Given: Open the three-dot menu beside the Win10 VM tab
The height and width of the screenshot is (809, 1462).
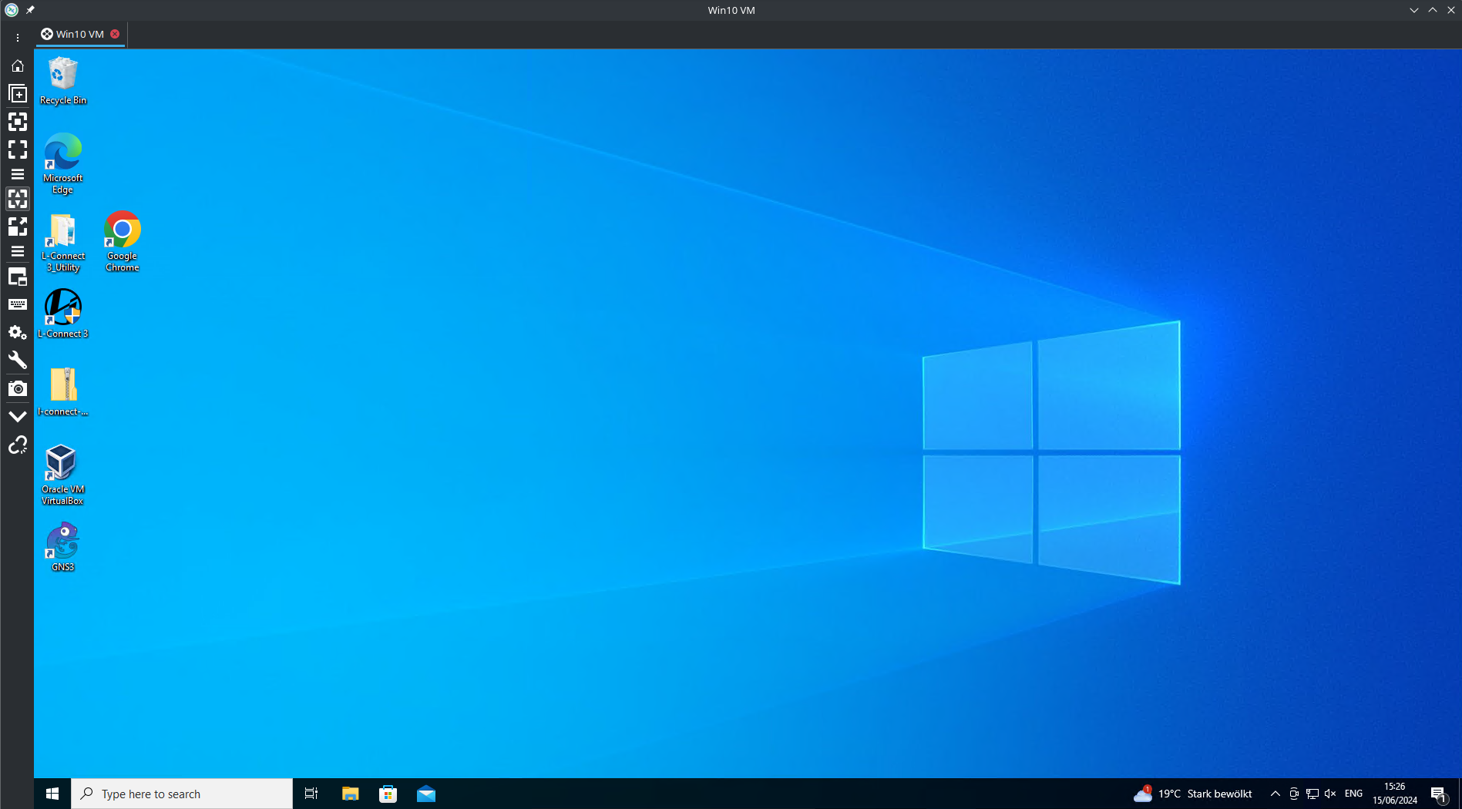Looking at the screenshot, I should [x=17, y=37].
